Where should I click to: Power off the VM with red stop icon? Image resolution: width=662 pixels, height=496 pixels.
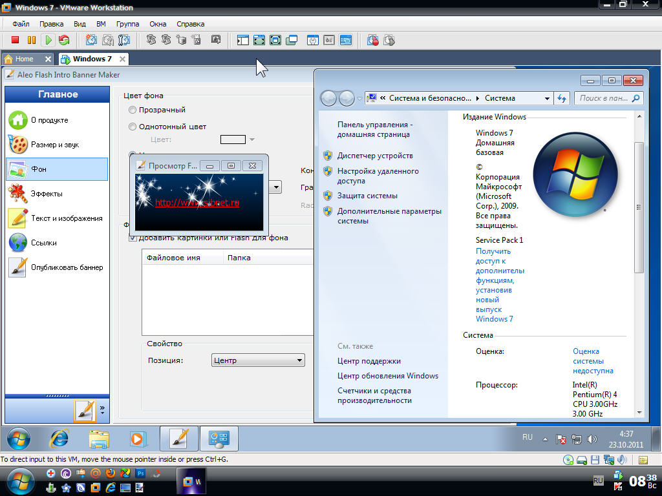[16, 40]
